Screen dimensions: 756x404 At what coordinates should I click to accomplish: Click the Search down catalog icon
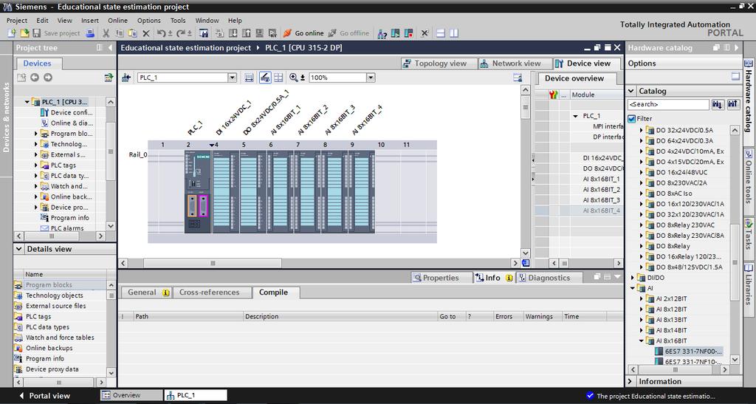[x=718, y=104]
